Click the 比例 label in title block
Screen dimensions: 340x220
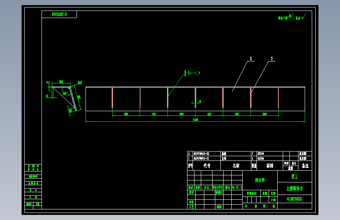click(273, 193)
